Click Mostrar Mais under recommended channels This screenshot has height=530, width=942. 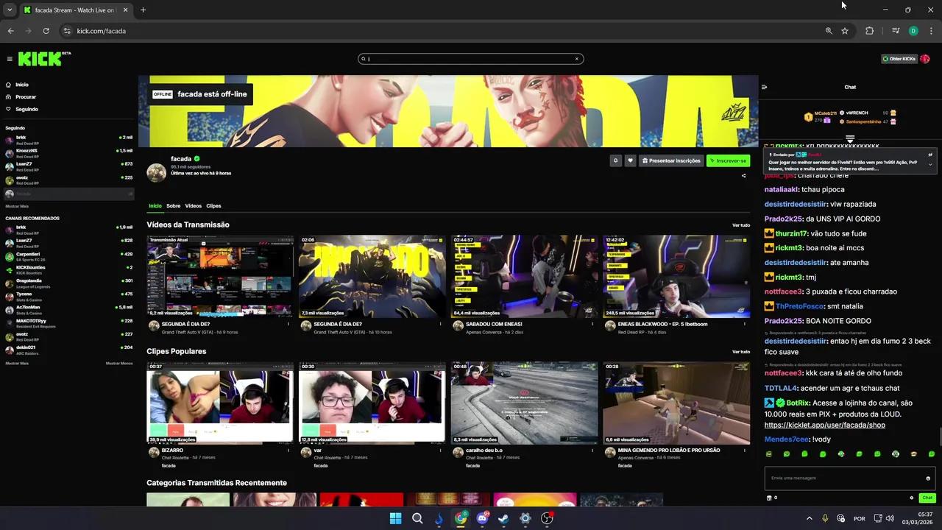(x=17, y=363)
